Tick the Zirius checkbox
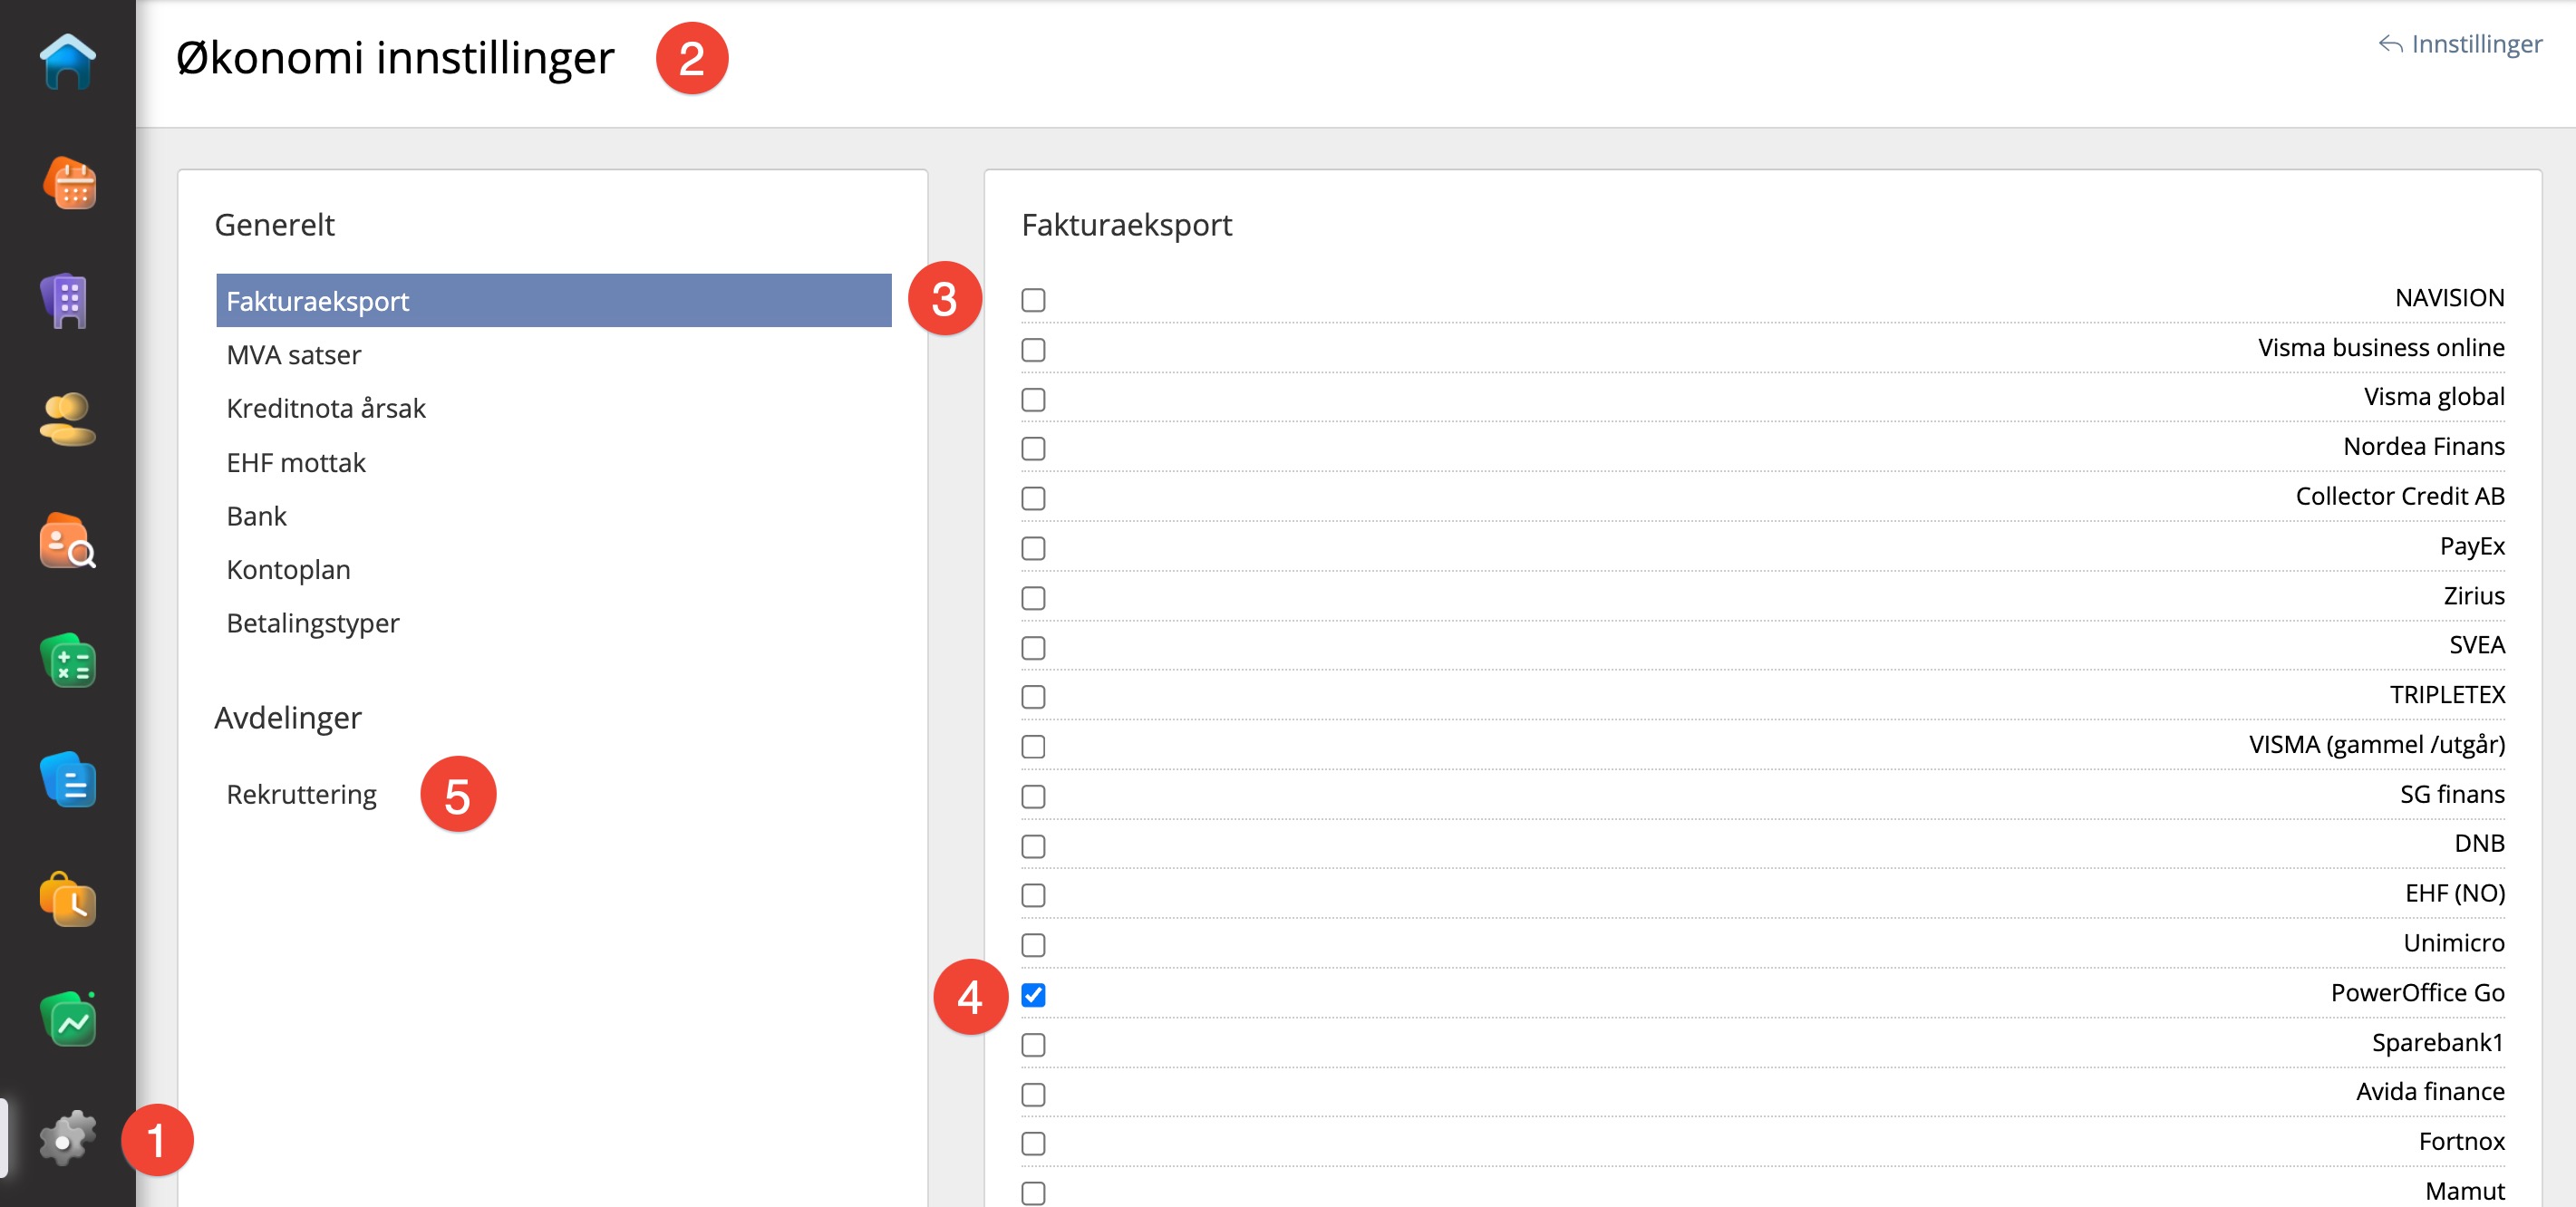 [1033, 598]
